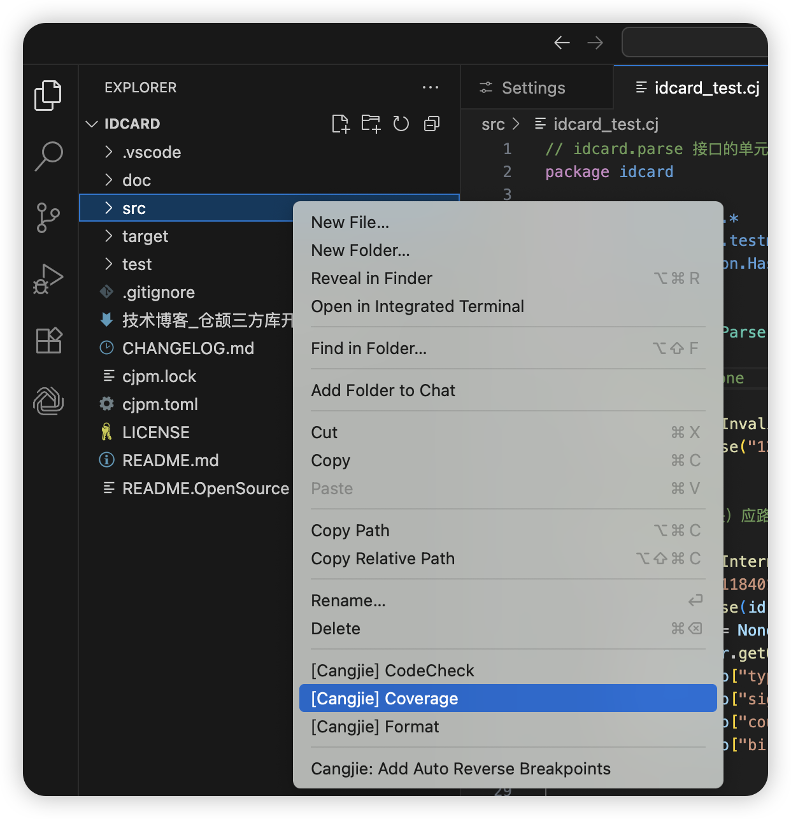Screen dimensions: 791x819
Task: Choose New File... from context menu
Action: (x=508, y=222)
